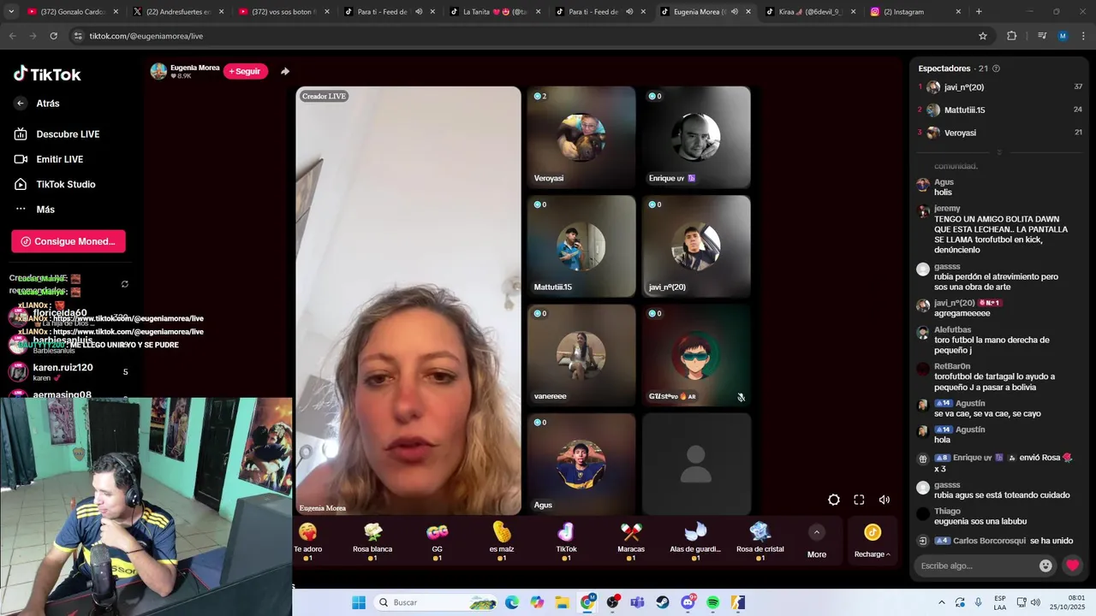The height and width of the screenshot is (616, 1096).
Task: Send the Te adoro gift
Action: (307, 541)
